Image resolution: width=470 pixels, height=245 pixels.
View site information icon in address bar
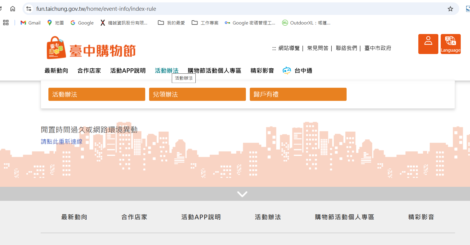(x=29, y=9)
